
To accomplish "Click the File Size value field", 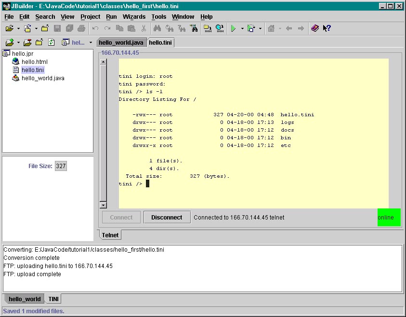I will pos(61,166).
